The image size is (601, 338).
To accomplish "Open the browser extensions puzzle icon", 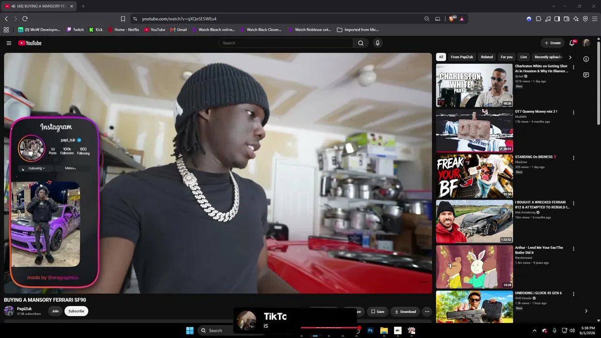I will [x=539, y=19].
